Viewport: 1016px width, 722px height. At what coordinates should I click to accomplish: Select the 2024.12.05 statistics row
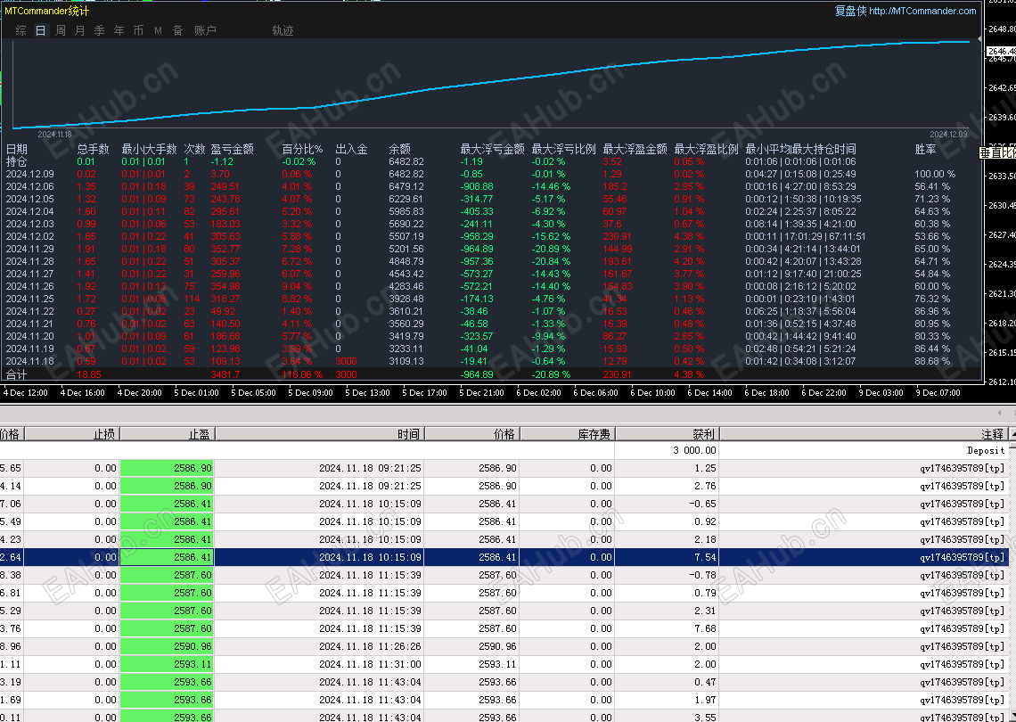[491, 199]
